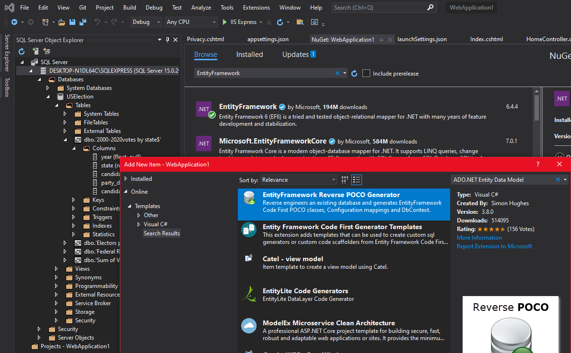The width and height of the screenshot is (571, 353).
Task: Open the Debug menu
Action: click(x=154, y=7)
